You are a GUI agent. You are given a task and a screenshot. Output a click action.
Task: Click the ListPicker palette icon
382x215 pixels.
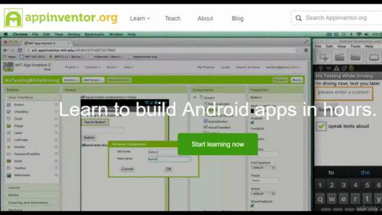[9, 140]
